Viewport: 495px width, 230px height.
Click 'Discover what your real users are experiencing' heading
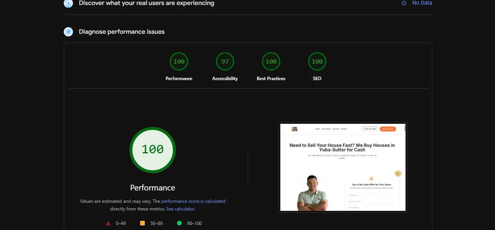(x=146, y=3)
